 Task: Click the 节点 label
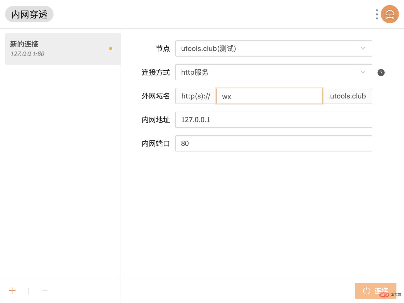(x=163, y=48)
